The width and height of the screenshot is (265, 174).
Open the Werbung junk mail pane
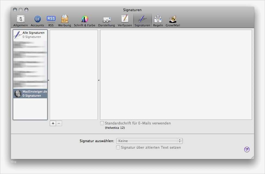click(x=64, y=21)
